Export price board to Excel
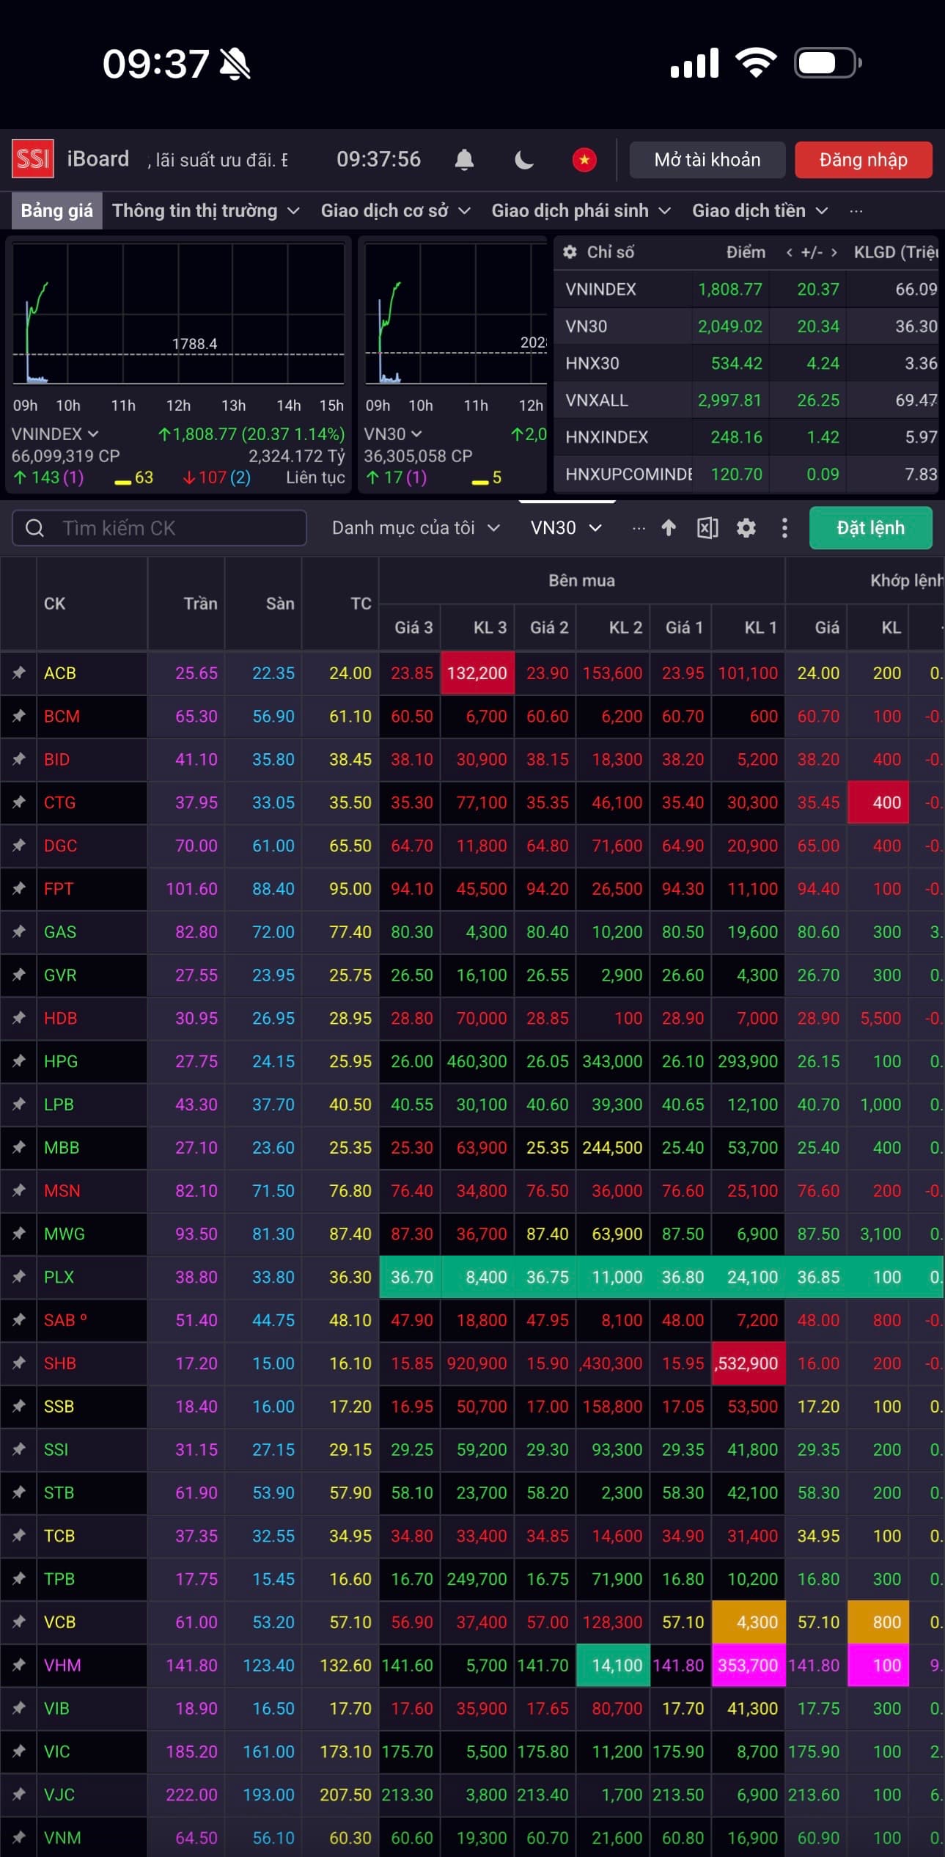This screenshot has height=1857, width=945. pyautogui.click(x=707, y=528)
